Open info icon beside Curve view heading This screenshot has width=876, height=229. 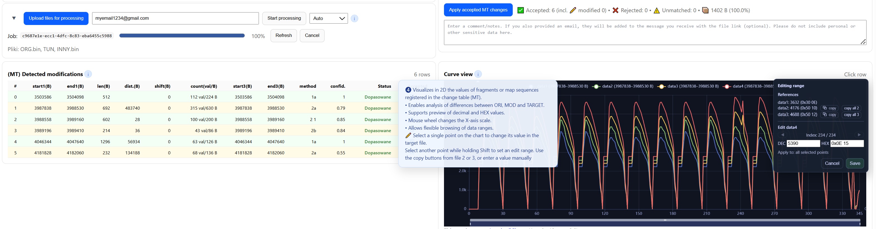coord(478,74)
